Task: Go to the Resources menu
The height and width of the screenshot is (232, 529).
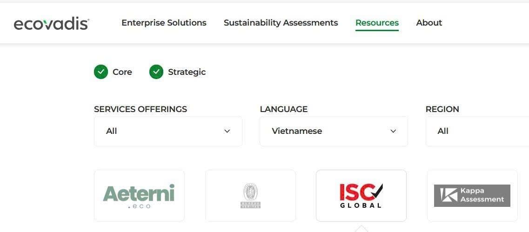Action: [377, 23]
